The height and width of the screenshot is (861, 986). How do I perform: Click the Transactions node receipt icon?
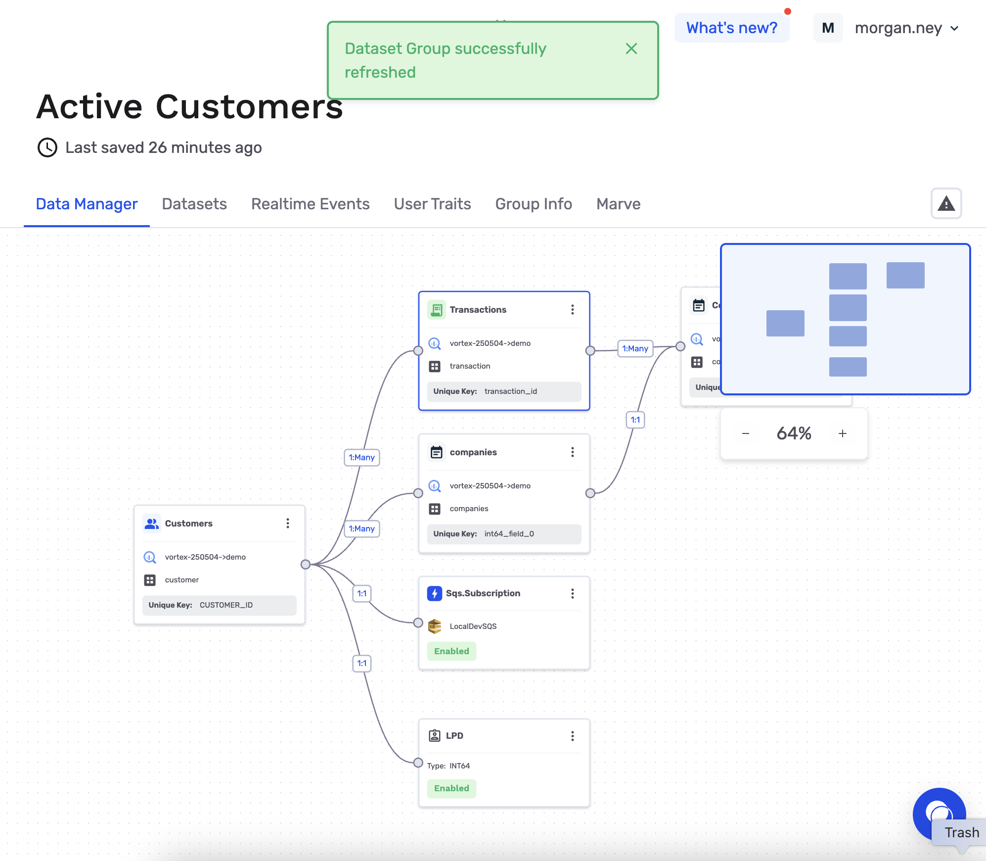click(x=436, y=310)
